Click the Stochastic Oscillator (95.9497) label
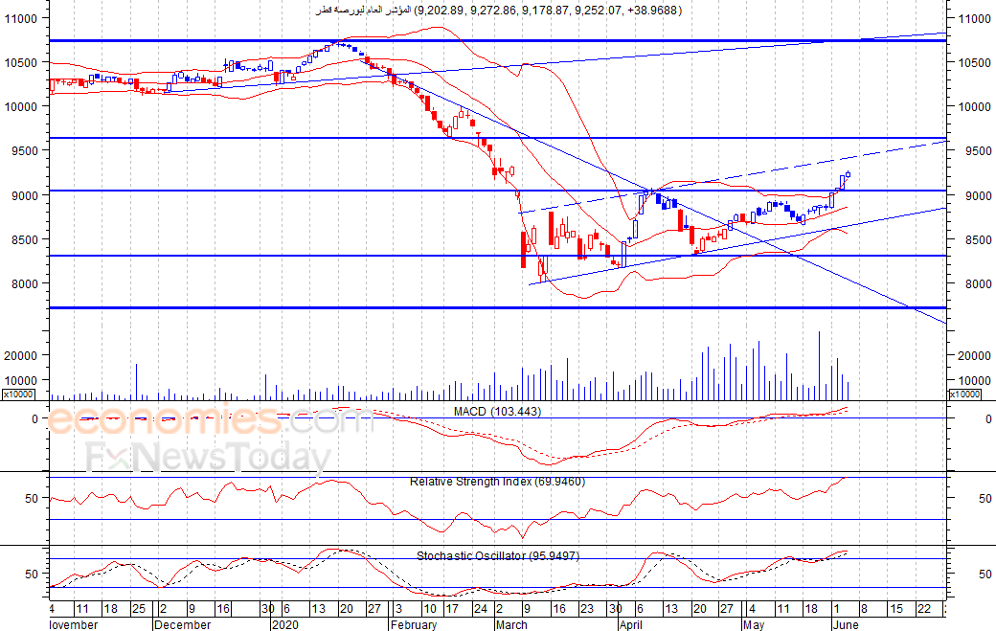996x631 pixels. [497, 556]
